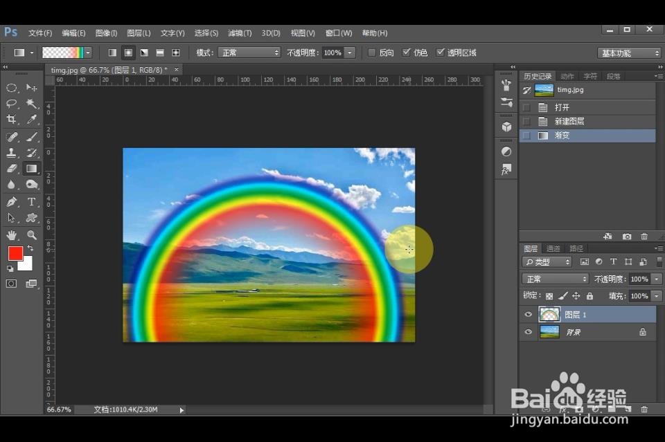Create new document from current state

pos(608,237)
